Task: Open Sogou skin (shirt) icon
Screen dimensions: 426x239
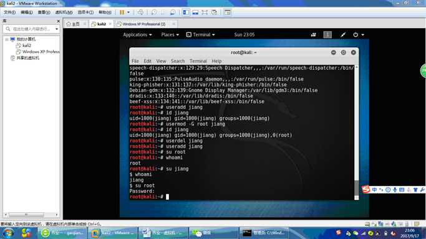Action: tap(415, 190)
